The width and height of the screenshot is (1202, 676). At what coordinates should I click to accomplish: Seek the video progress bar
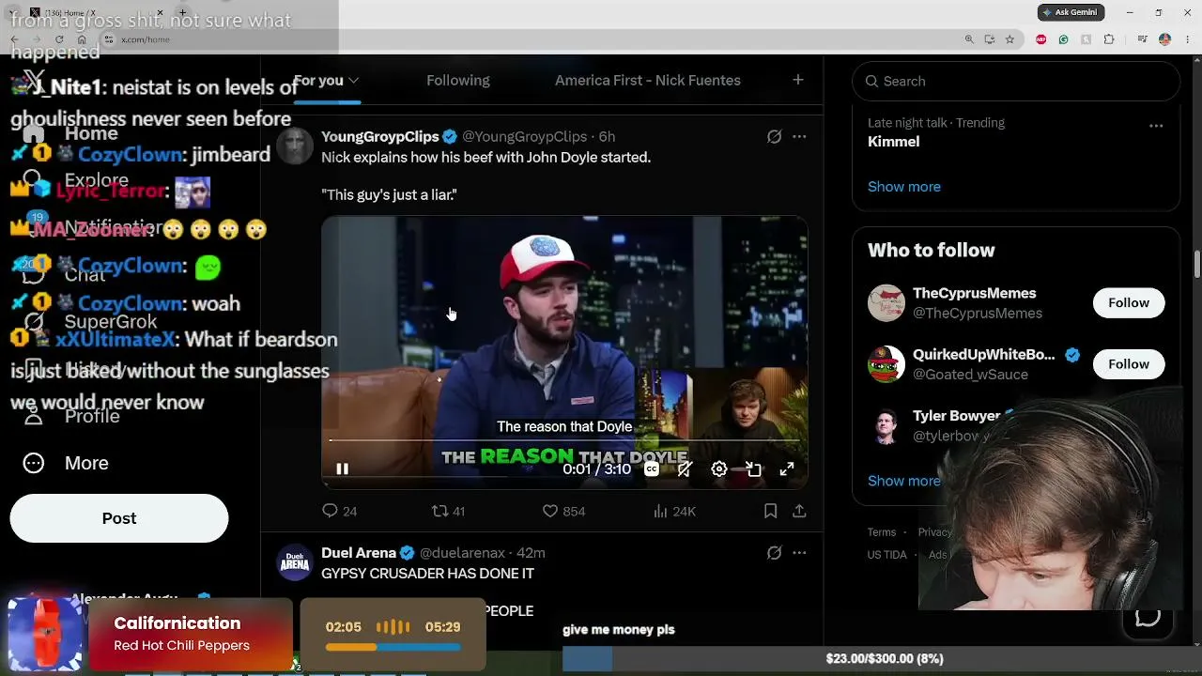pos(564,439)
